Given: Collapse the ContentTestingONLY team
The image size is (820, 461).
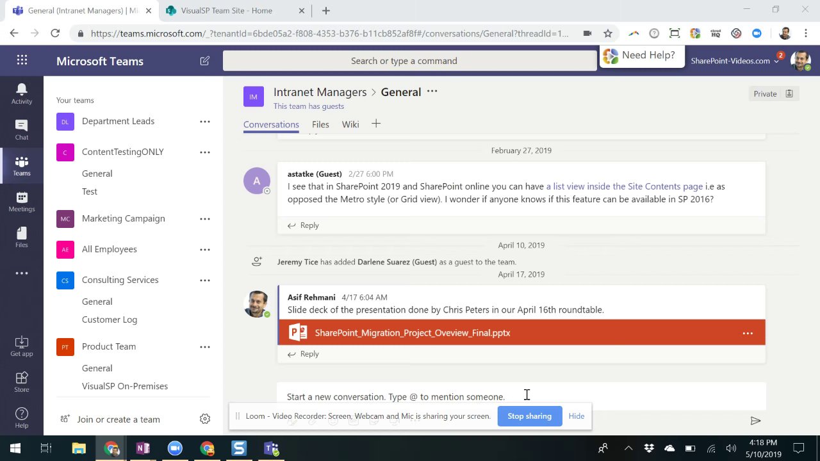Looking at the screenshot, I should pyautogui.click(x=123, y=152).
